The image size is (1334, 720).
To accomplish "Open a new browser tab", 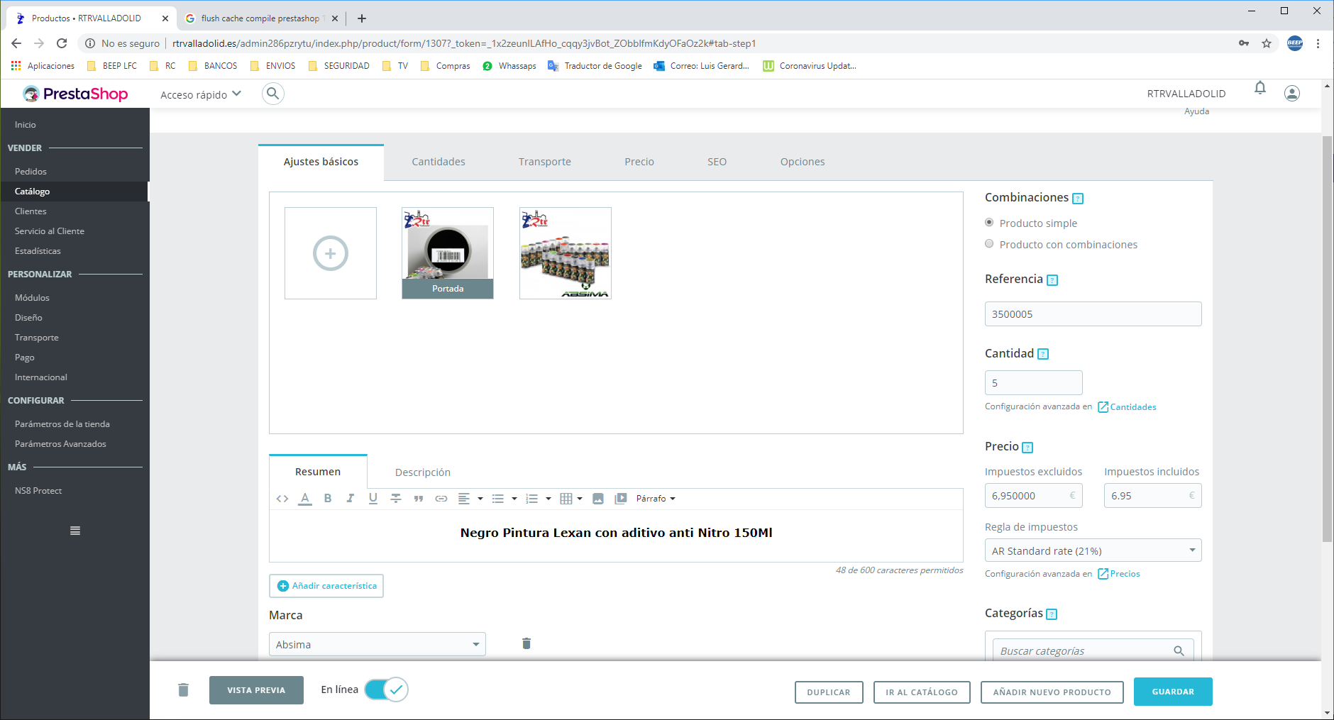I will (362, 18).
